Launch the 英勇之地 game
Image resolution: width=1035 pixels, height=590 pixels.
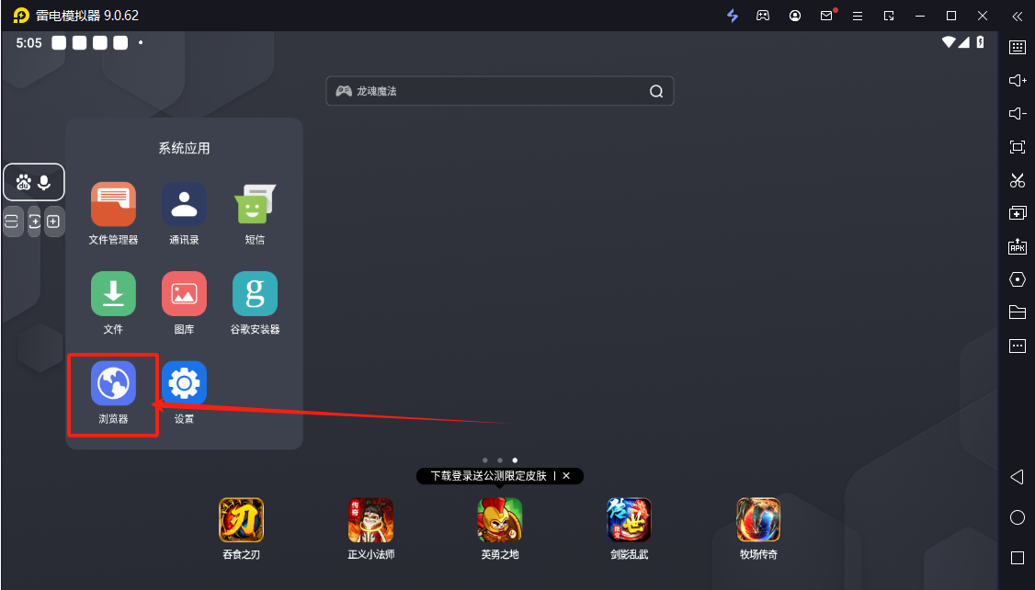tap(500, 520)
